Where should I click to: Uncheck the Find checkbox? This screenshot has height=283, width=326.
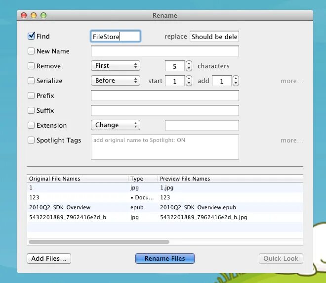[31, 36]
